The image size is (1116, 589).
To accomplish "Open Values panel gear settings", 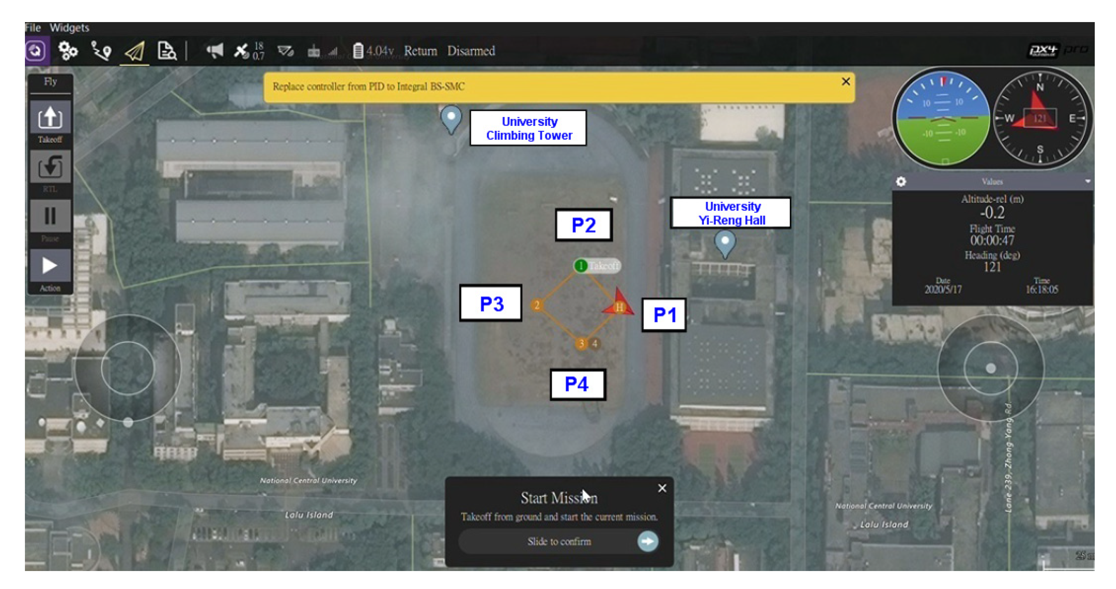I will pos(901,181).
